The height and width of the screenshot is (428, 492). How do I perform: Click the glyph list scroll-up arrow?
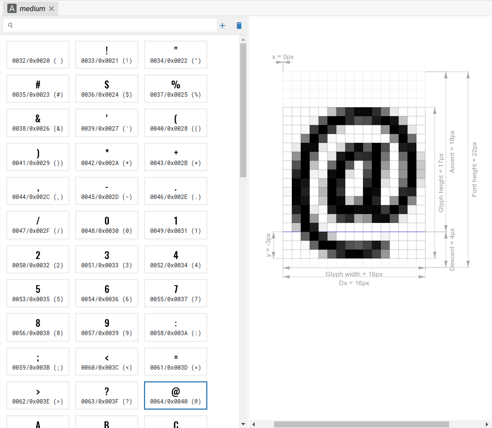pos(243,39)
